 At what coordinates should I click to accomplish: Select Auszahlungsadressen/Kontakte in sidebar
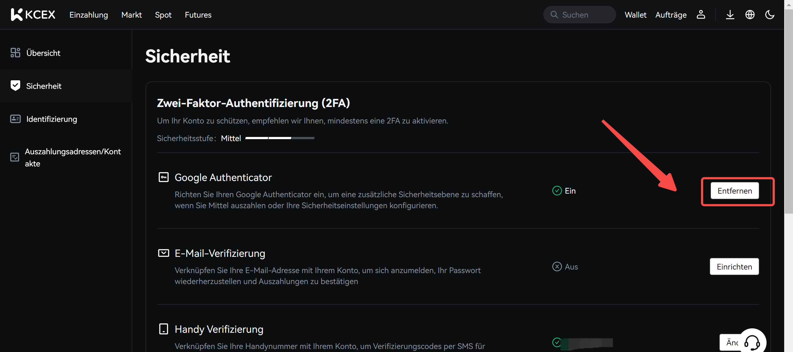[72, 157]
